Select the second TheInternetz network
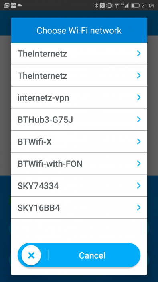 (x=79, y=75)
